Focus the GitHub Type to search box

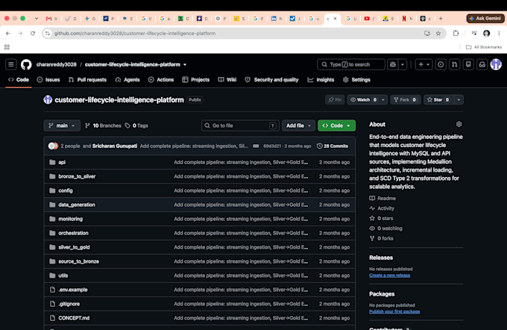[351, 64]
